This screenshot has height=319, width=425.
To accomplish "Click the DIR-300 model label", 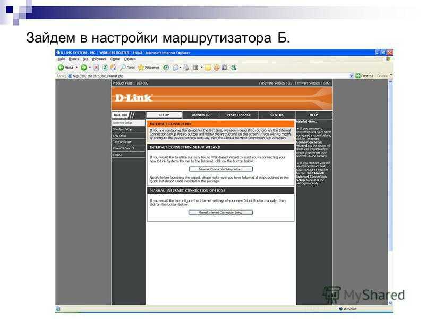I will coord(121,115).
